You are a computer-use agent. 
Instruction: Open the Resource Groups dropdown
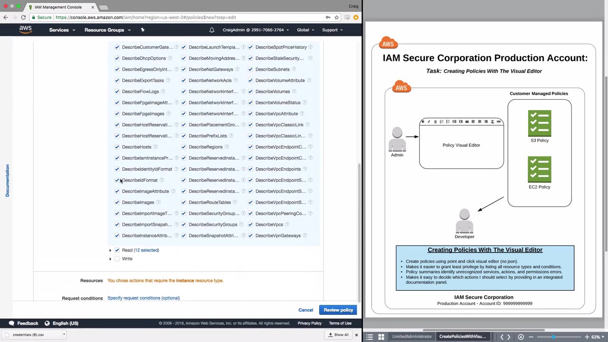click(x=107, y=30)
